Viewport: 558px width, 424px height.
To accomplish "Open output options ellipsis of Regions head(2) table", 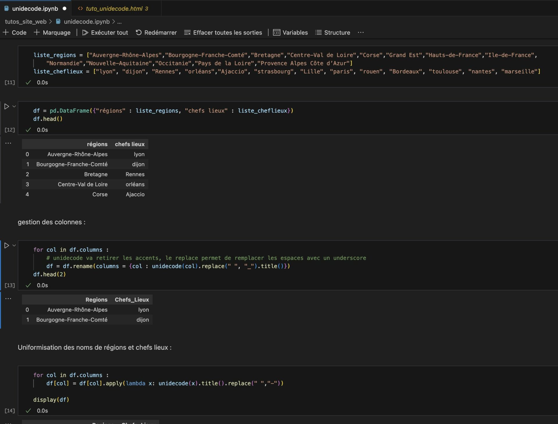I will (x=8, y=299).
